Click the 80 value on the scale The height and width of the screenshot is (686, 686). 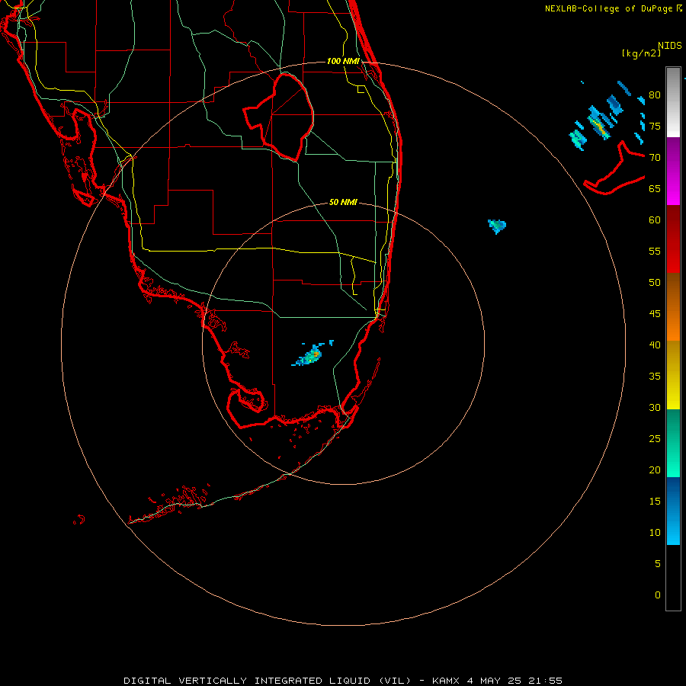point(655,95)
